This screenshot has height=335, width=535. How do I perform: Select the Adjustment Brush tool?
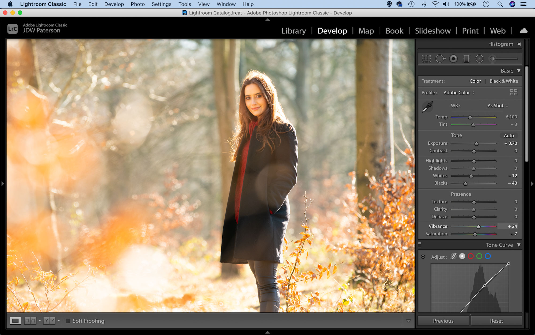tap(492, 58)
